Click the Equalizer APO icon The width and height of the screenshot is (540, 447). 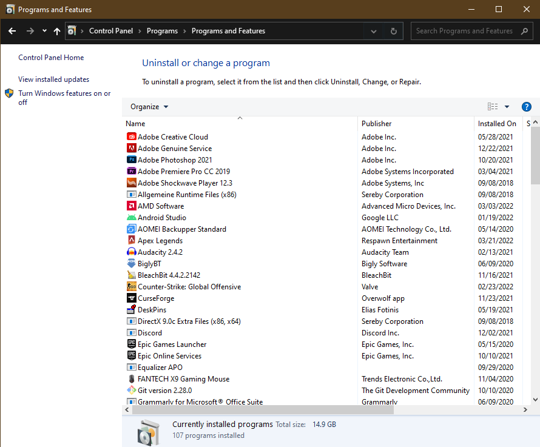click(131, 368)
